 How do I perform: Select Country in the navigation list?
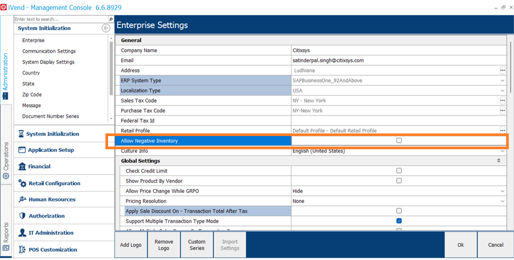click(x=31, y=73)
